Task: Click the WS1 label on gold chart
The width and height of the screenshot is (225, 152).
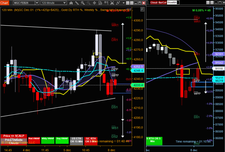Action: point(115,128)
